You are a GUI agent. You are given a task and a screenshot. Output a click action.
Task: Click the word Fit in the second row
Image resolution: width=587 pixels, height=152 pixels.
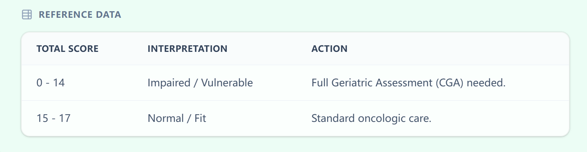click(200, 118)
